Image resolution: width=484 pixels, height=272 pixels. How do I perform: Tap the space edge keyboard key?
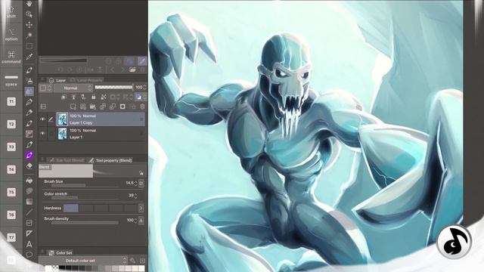(x=11, y=80)
